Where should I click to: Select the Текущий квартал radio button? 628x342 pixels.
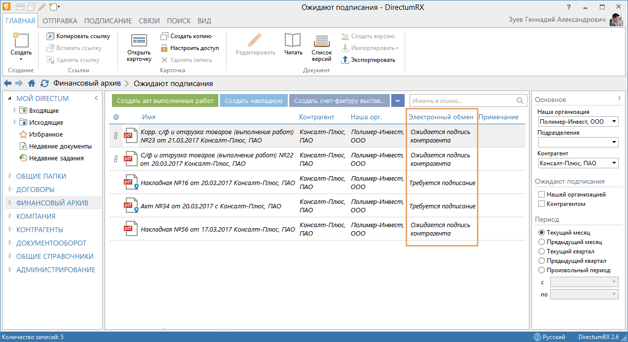542,251
